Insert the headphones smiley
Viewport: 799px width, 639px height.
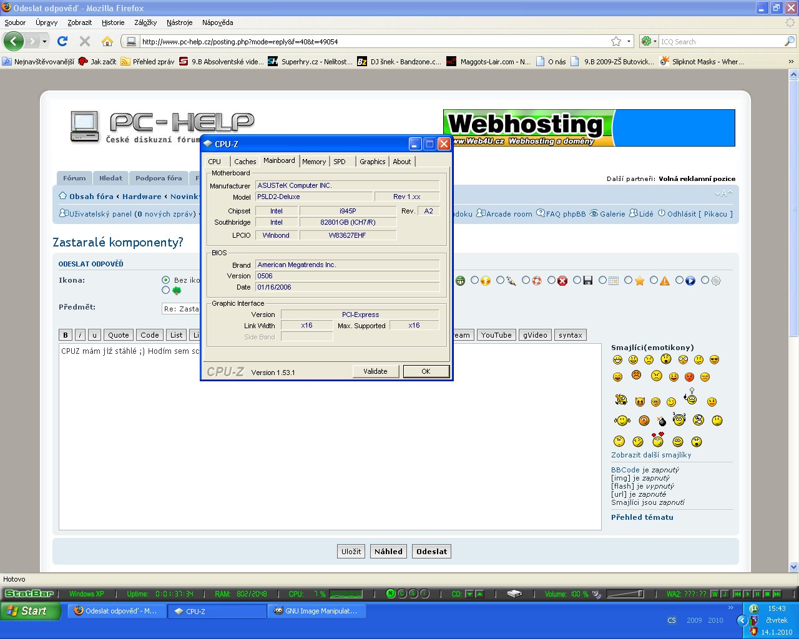pos(679,419)
